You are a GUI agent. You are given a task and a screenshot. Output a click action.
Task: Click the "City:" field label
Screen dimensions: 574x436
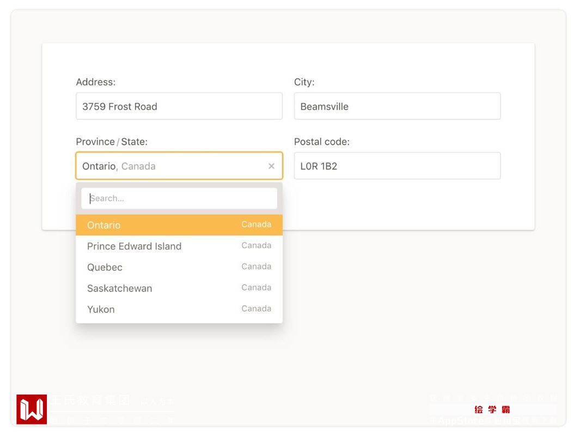(x=304, y=82)
